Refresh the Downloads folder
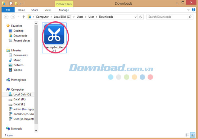This screenshot has width=198, height=139. 140,17
